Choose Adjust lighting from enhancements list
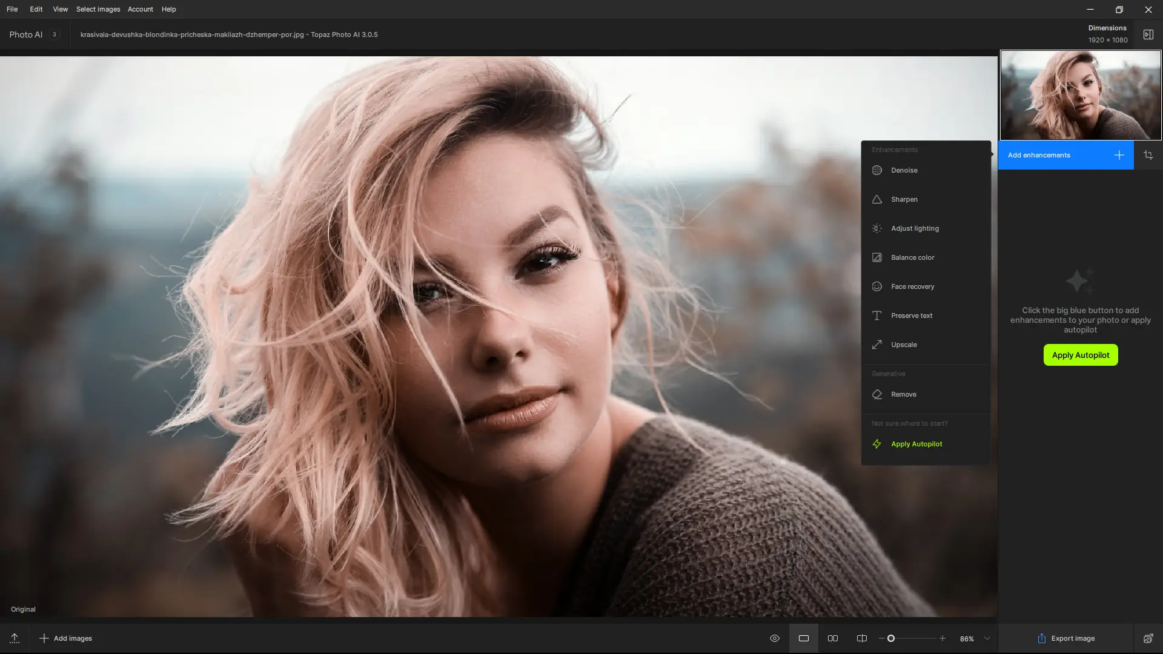 pos(915,228)
